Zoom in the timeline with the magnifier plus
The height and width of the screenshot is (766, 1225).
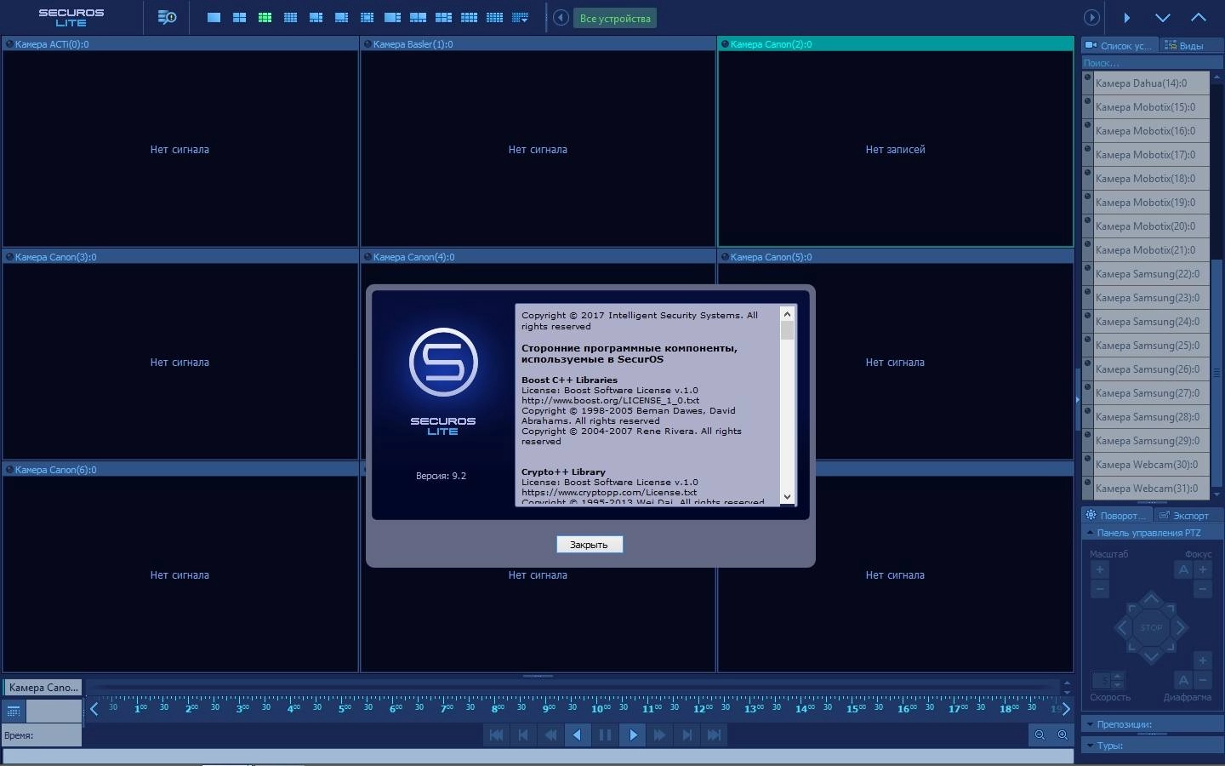point(1063,735)
